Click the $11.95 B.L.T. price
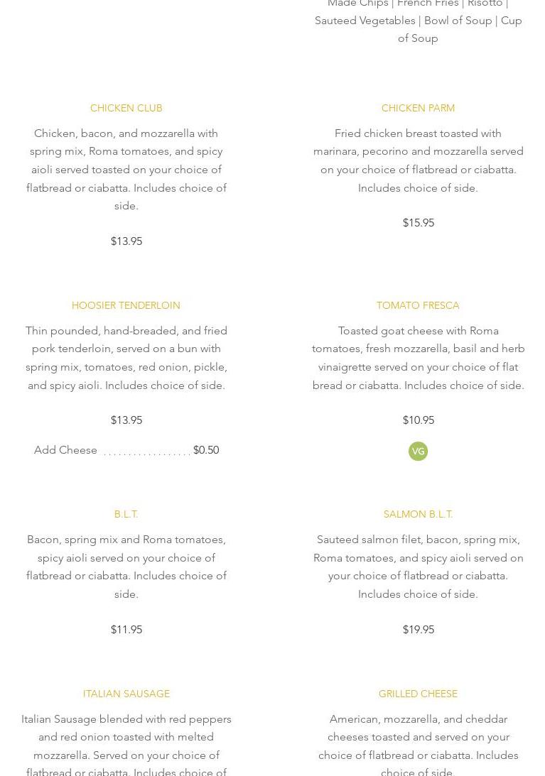This screenshot has width=545, height=776. click(126, 630)
